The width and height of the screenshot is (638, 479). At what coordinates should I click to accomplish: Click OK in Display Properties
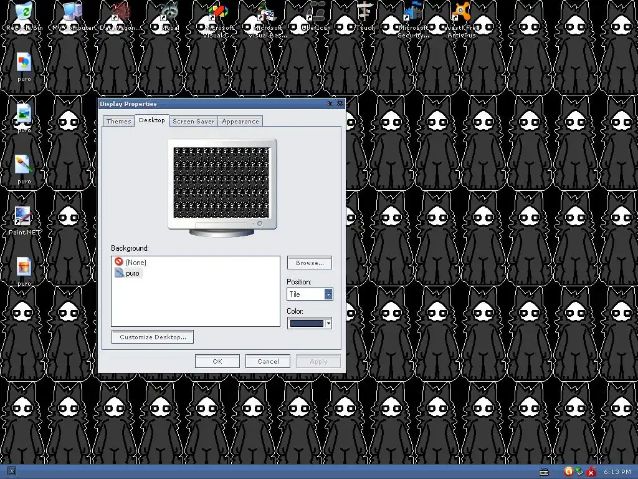pyautogui.click(x=217, y=361)
